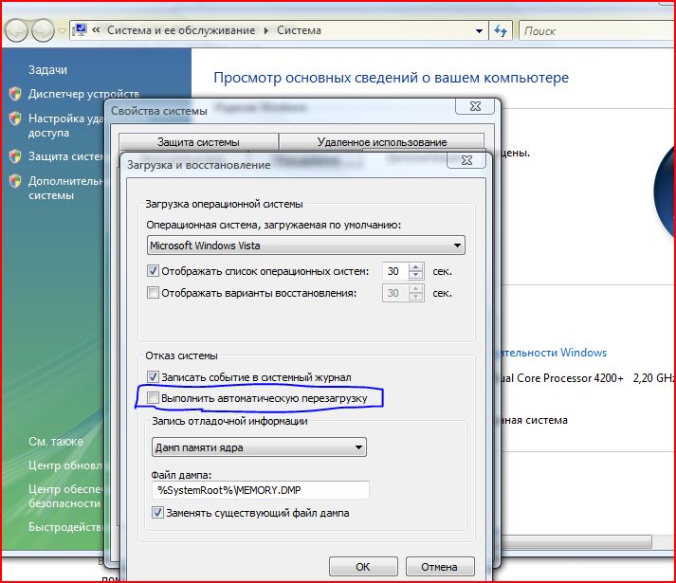This screenshot has height=583, width=676.
Task: Increase OS list display time with up arrow
Action: [415, 266]
